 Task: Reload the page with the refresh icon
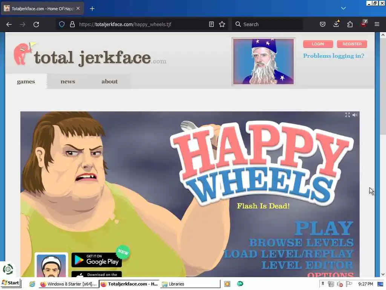(x=36, y=25)
